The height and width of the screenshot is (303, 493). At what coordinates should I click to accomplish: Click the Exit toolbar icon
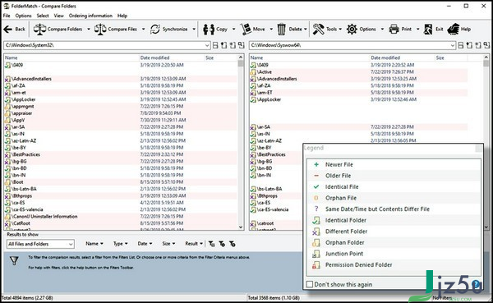click(x=428, y=30)
